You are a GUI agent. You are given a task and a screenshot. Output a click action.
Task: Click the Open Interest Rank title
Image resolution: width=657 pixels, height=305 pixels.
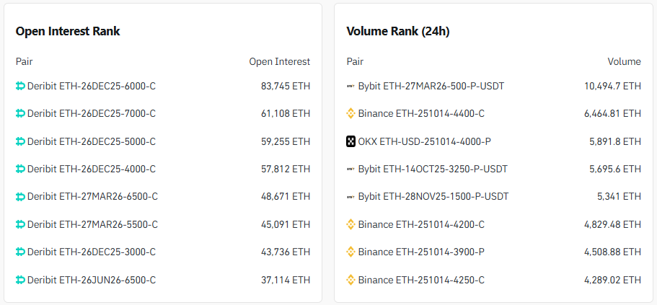pyautogui.click(x=68, y=31)
